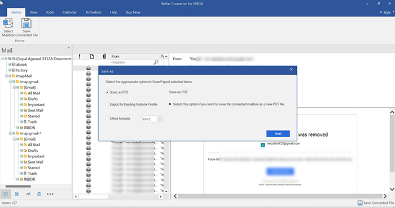
Task: Sort by the attachment paperclip column icon
Action: point(104,56)
